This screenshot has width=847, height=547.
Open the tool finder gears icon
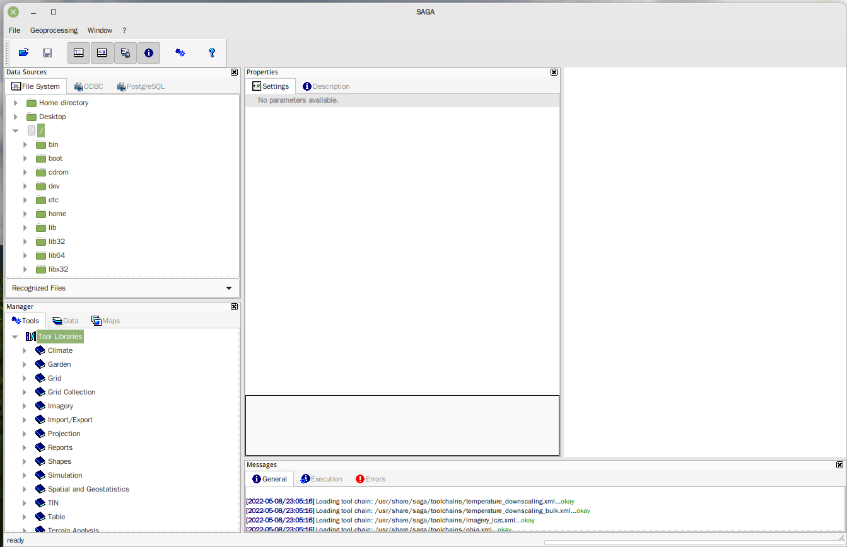pos(180,53)
